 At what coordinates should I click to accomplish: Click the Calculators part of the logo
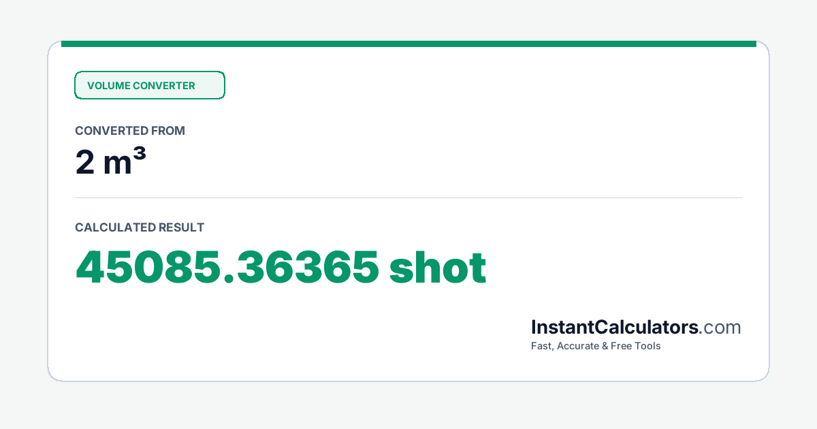coord(645,328)
